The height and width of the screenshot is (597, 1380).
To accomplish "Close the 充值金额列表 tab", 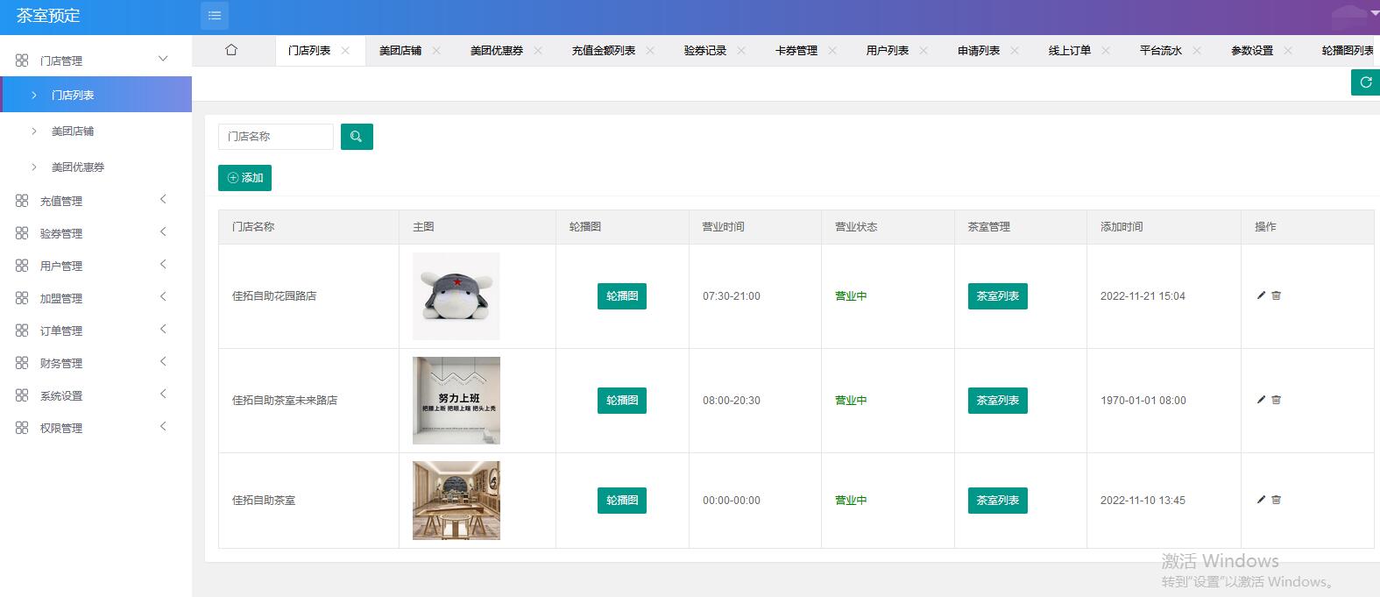I will pos(650,51).
